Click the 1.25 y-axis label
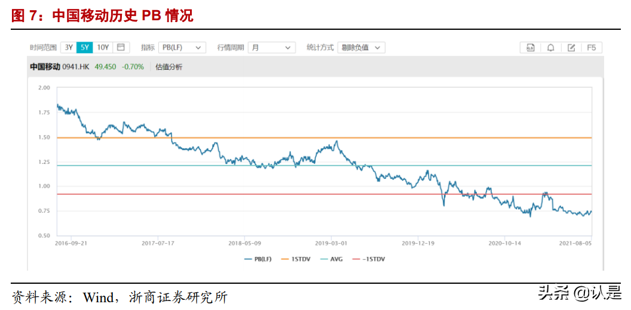This screenshot has width=631, height=310. [45, 162]
